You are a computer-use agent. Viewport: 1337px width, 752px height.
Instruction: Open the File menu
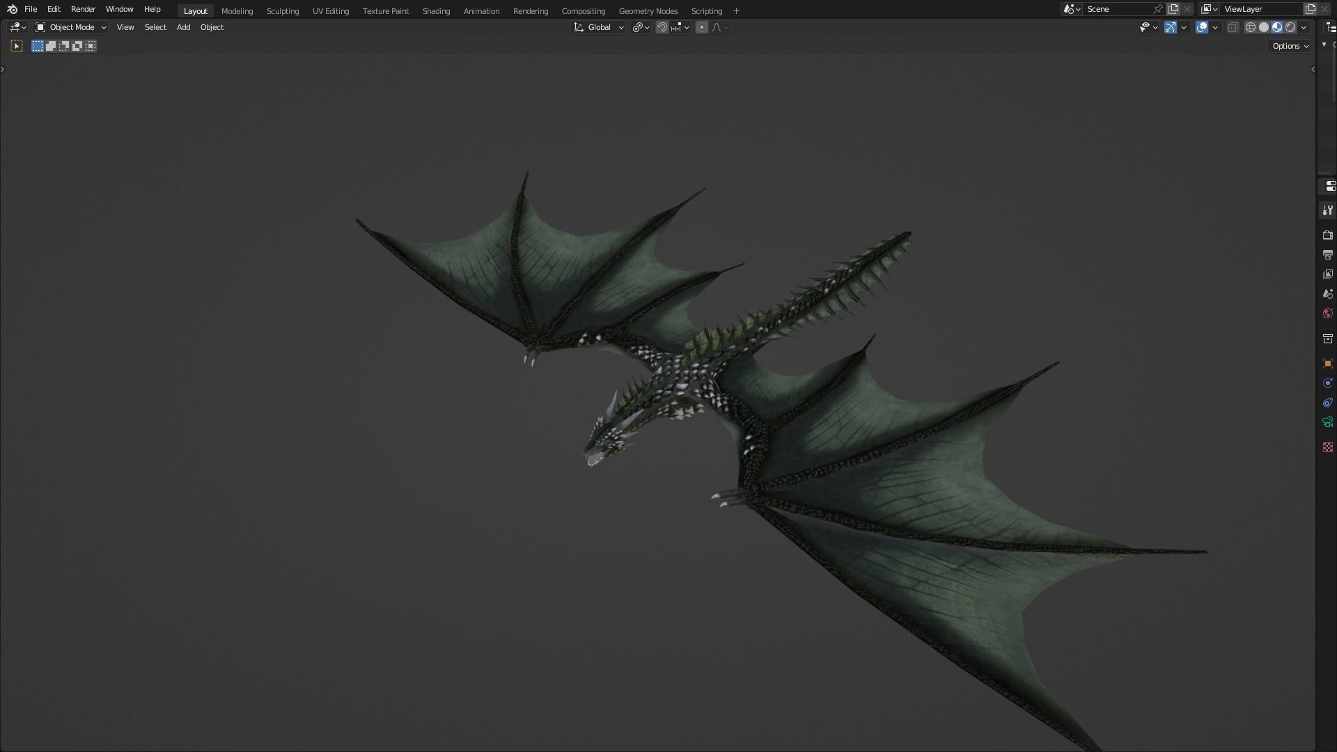[31, 9]
